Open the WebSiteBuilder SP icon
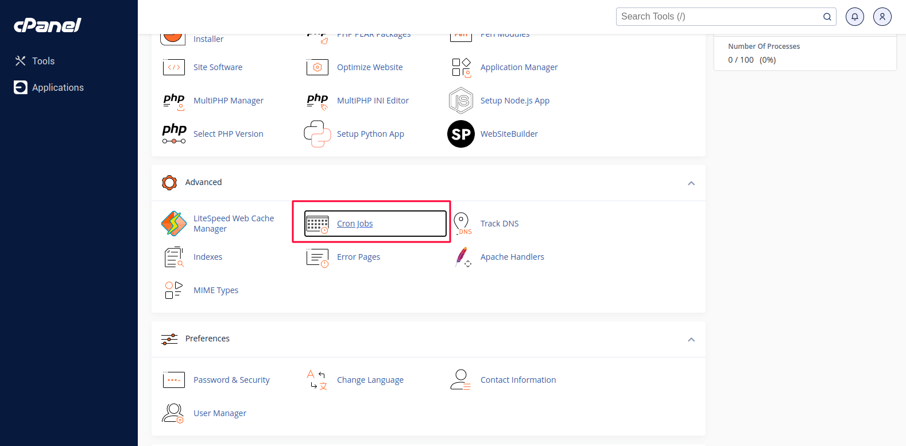906x446 pixels. click(460, 134)
